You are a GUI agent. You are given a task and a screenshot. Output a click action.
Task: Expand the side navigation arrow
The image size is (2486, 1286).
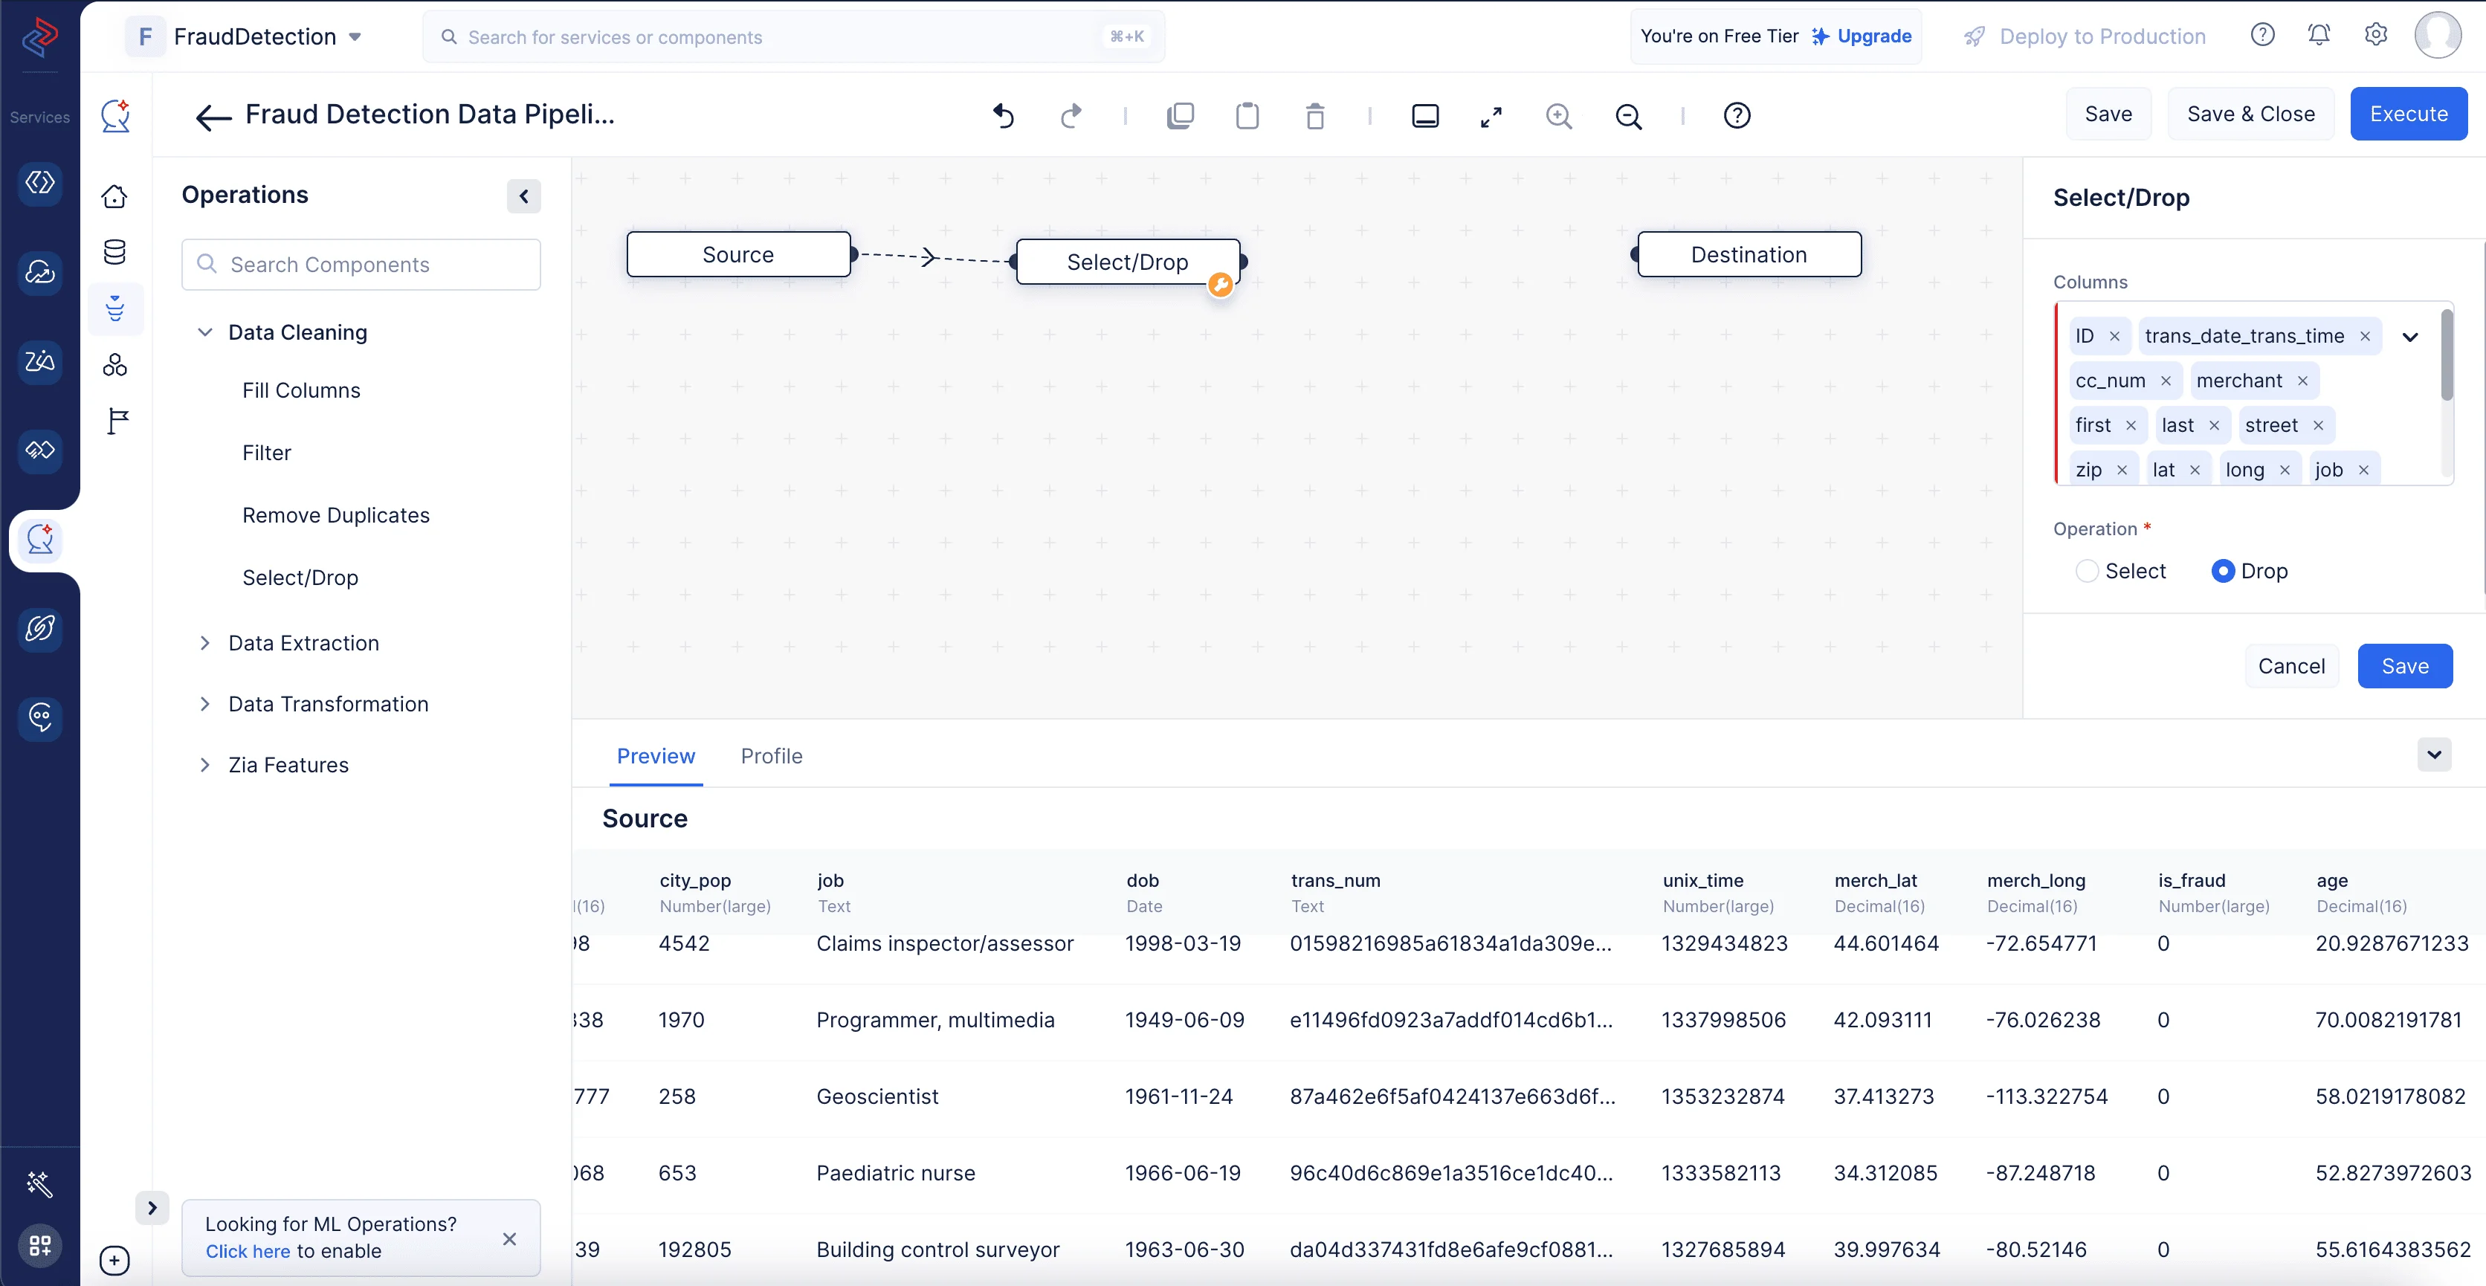click(x=152, y=1208)
